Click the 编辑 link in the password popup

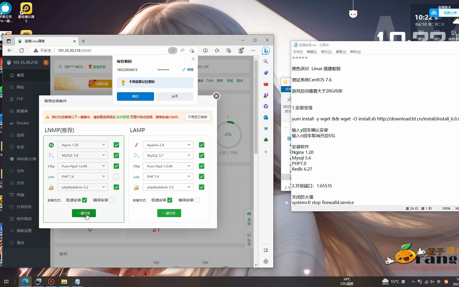(x=188, y=70)
